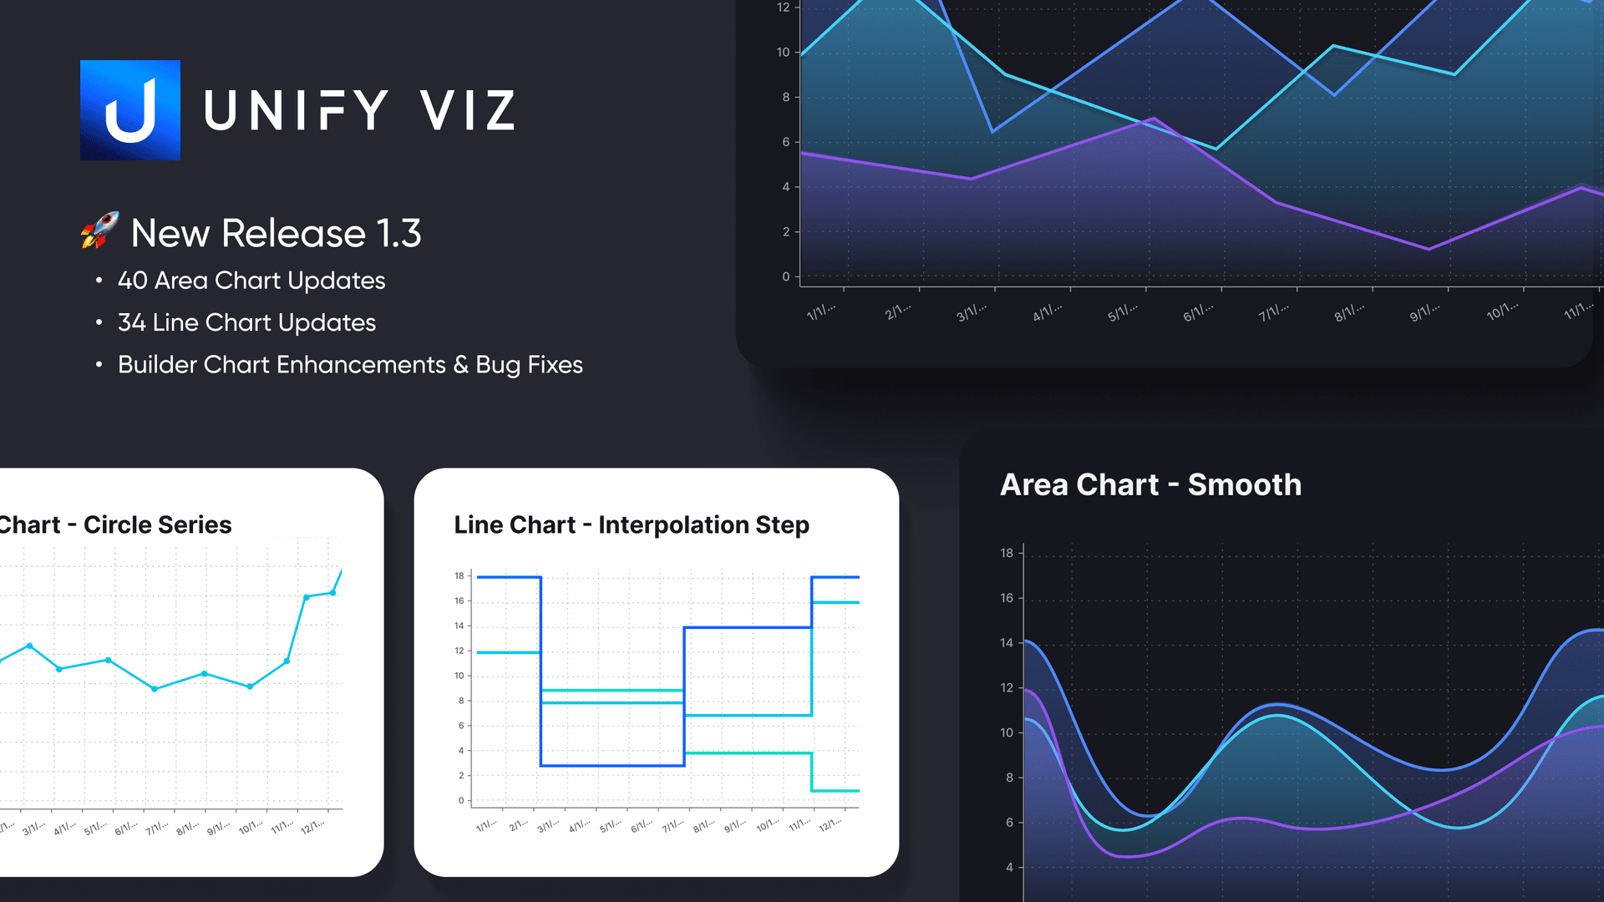Drag the Y-axis value slider on smooth chart

pos(1015,716)
